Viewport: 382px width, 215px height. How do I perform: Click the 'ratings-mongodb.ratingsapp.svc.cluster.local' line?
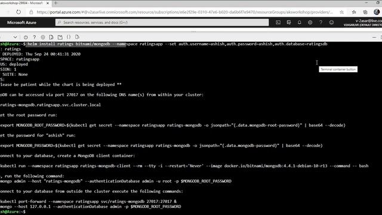(50, 105)
